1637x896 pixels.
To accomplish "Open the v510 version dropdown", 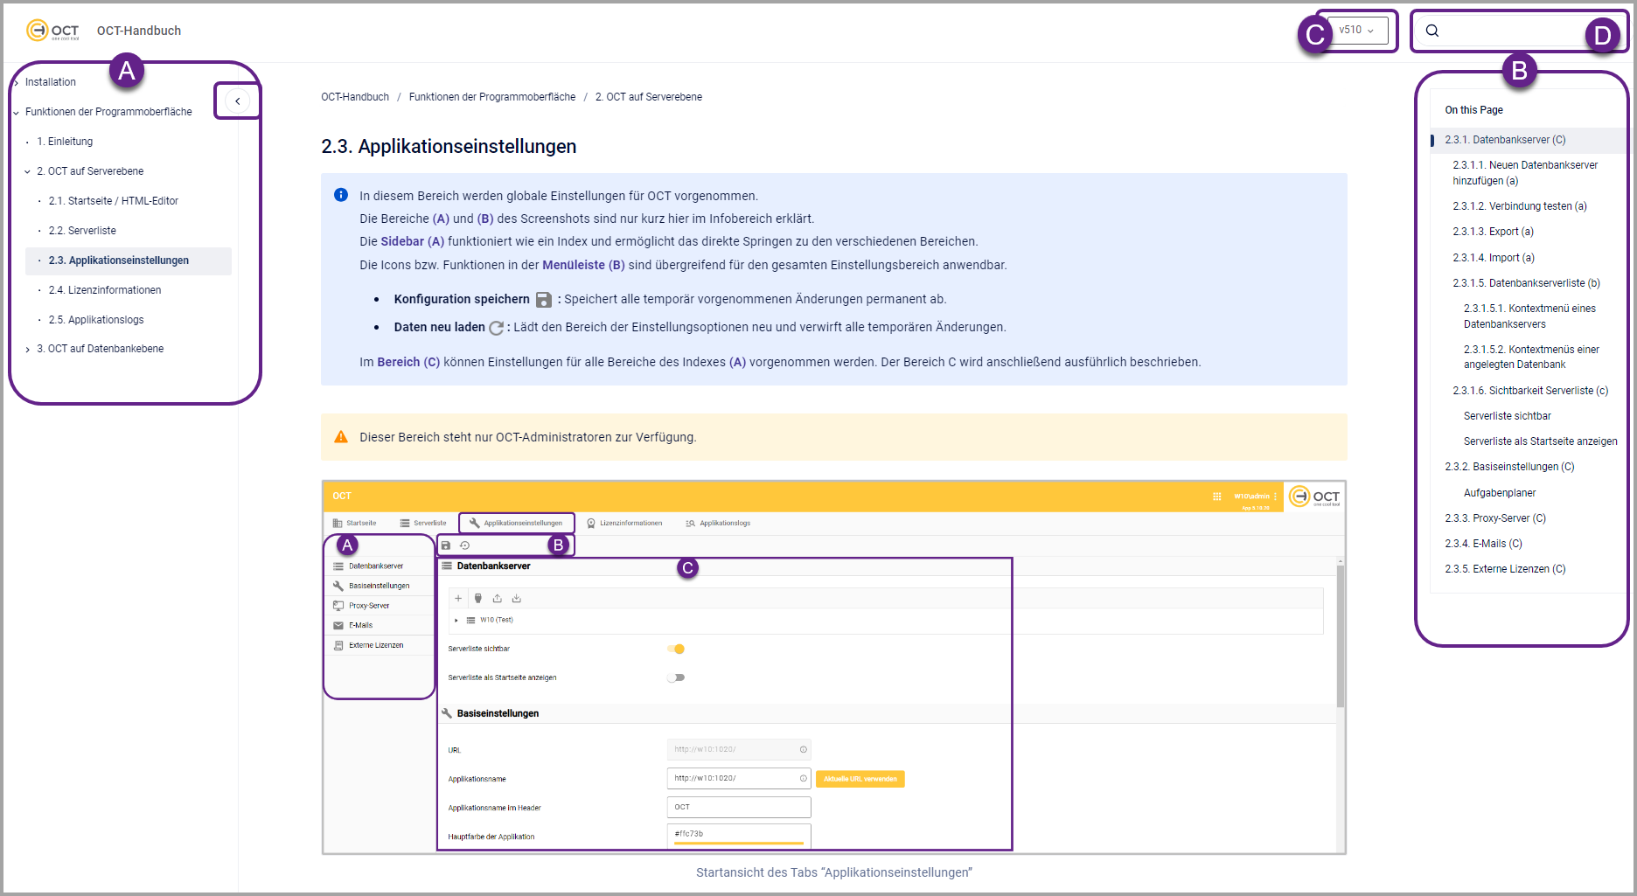I will (x=1357, y=31).
